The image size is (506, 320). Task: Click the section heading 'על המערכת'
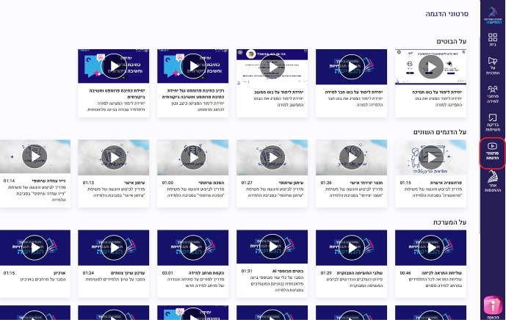pyautogui.click(x=449, y=222)
